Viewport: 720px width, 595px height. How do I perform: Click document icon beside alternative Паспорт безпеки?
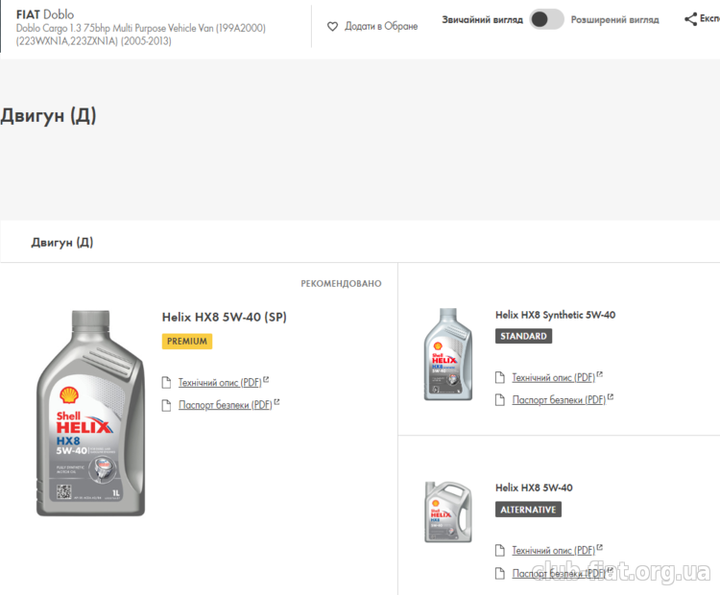click(500, 573)
